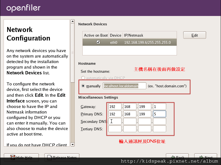Toggle Active on Boot checkbox for eth0
This screenshot has width=221, height=165.
[x=98, y=42]
